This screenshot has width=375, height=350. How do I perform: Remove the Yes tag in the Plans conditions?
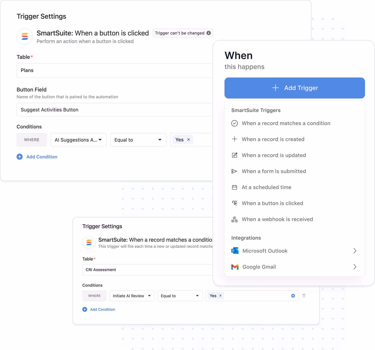click(188, 140)
